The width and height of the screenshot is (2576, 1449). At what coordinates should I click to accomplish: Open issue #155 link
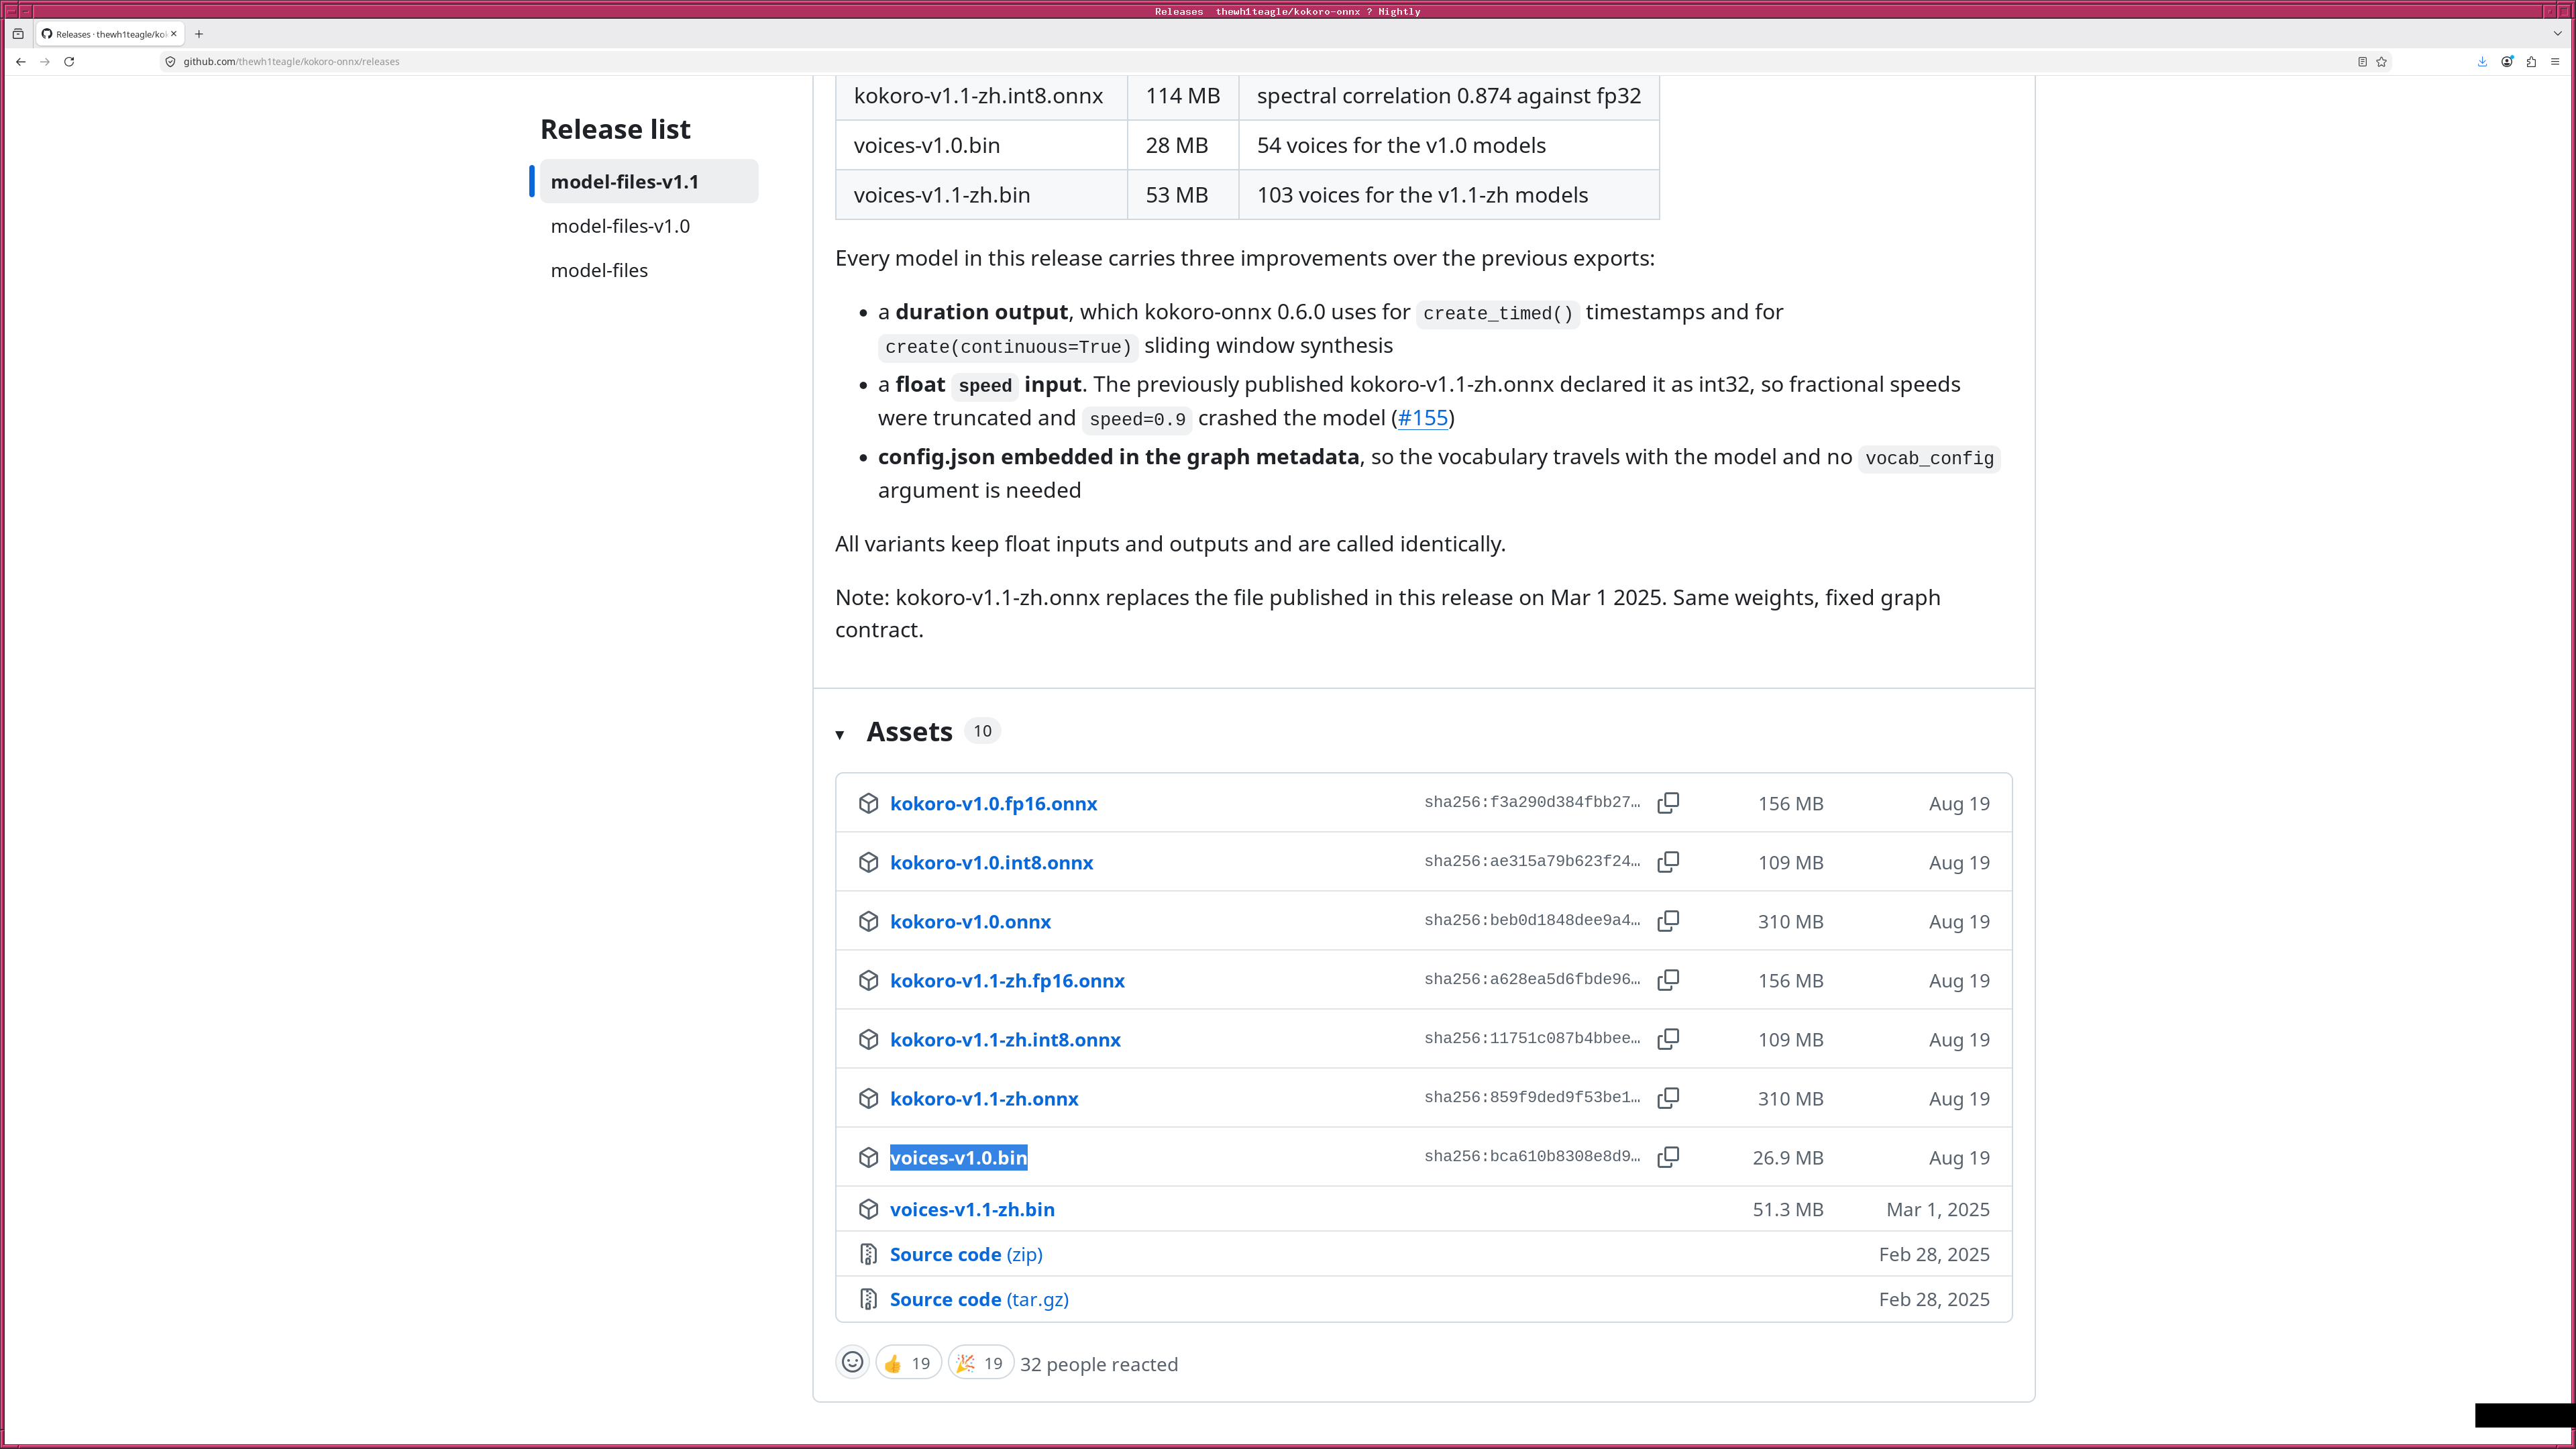point(1423,418)
